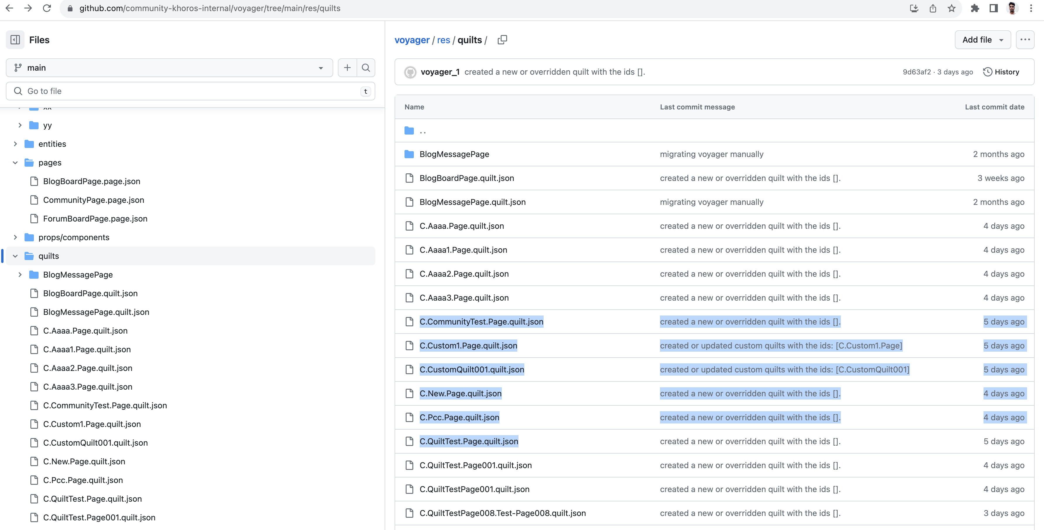Image resolution: width=1044 pixels, height=530 pixels.
Task: Open BlogMessagePage folder in the table
Action: coord(454,154)
